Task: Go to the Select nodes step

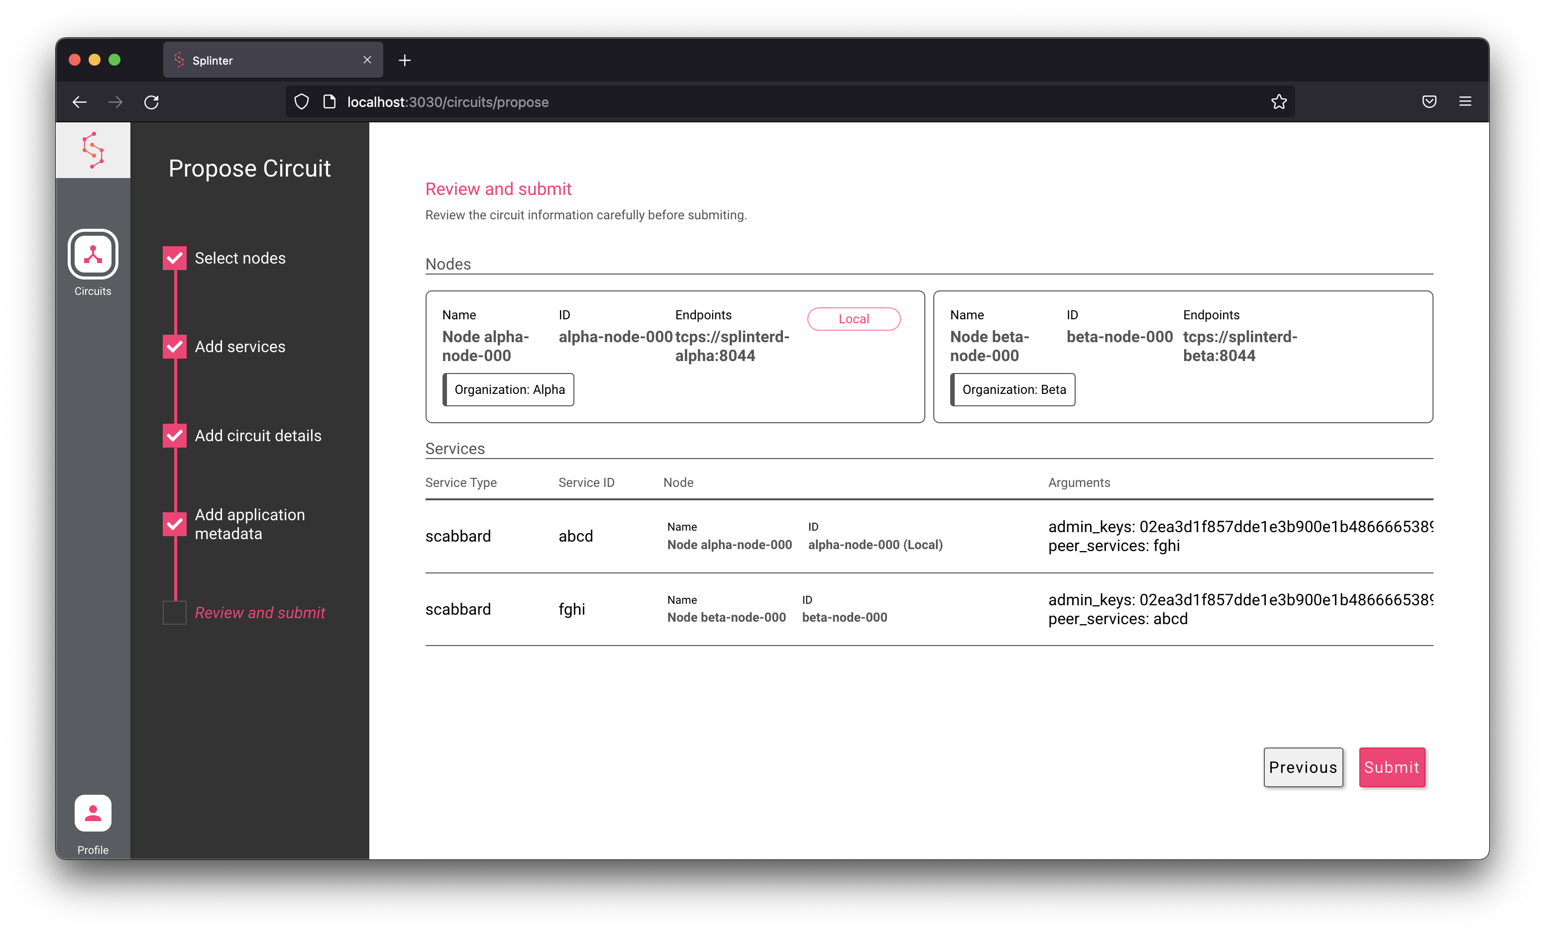Action: point(240,258)
